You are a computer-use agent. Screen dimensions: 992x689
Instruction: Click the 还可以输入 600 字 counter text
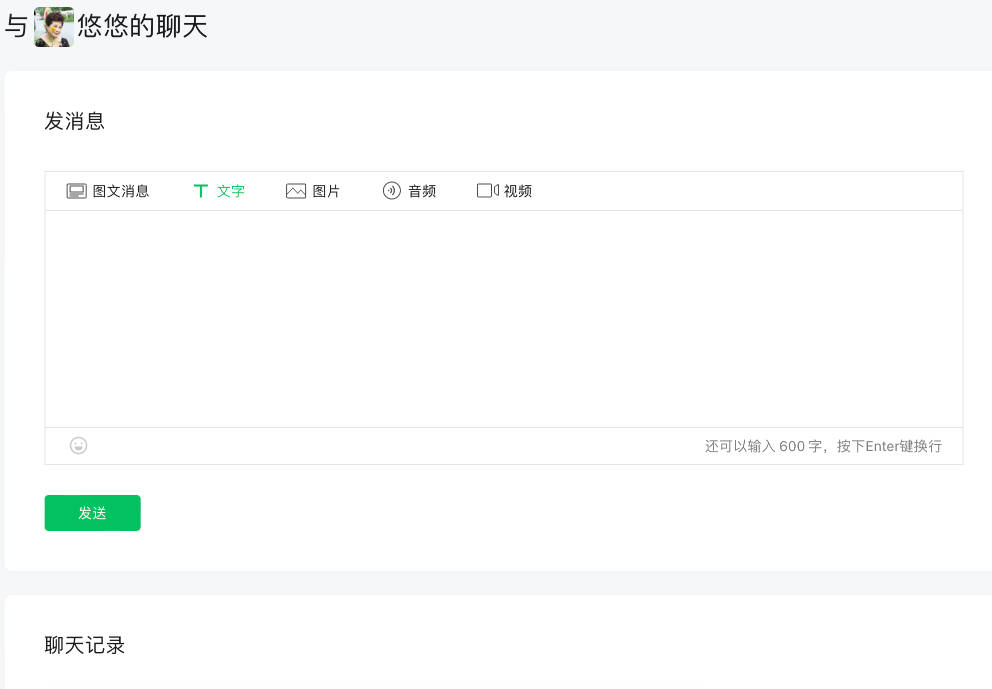(763, 446)
